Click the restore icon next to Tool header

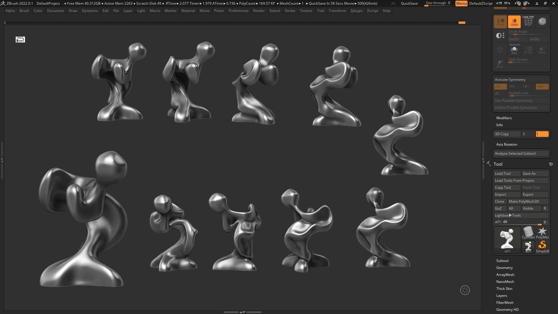point(551,164)
